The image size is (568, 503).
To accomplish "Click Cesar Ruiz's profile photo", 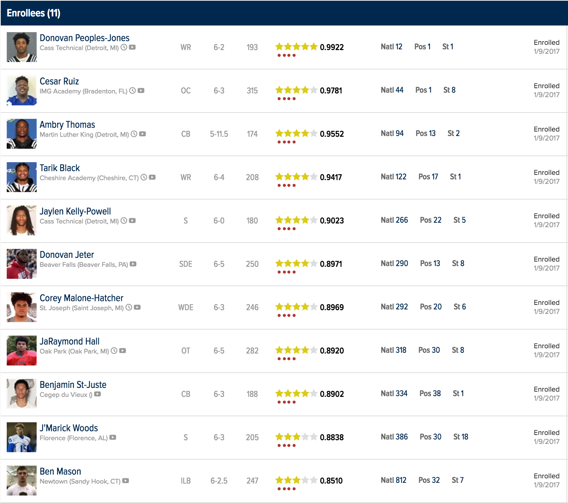I will (22, 90).
